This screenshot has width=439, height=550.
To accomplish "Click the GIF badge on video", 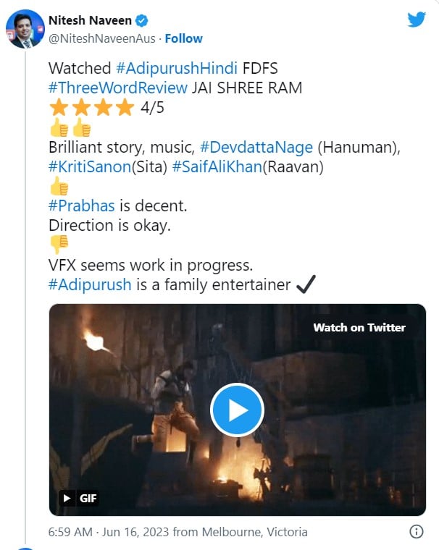I will click(79, 498).
